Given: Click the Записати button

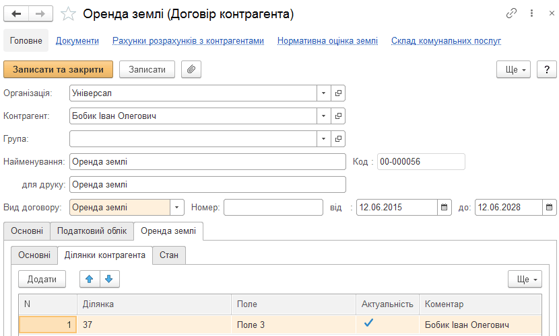Looking at the screenshot, I should click(147, 69).
